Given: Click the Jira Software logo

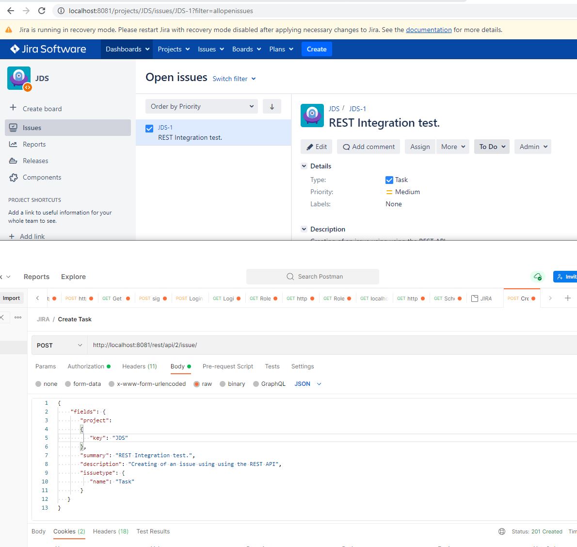Looking at the screenshot, I should pyautogui.click(x=48, y=49).
